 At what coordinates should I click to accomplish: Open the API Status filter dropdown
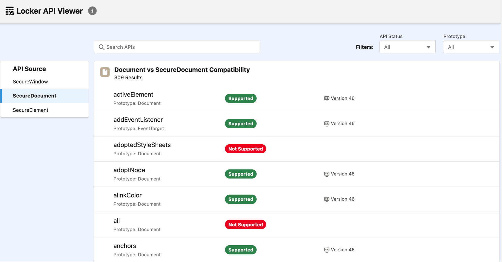(407, 47)
